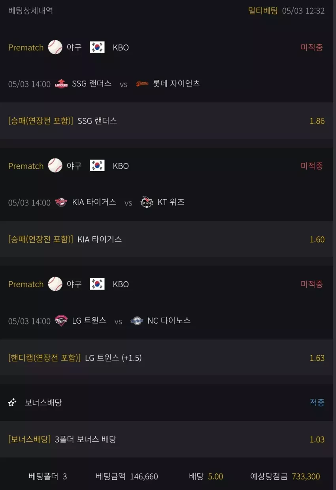336x490 pixels.
Task: Click the KT Wiz team logo
Action: click(147, 202)
